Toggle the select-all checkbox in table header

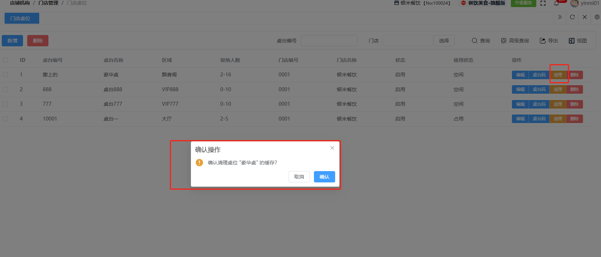coord(5,60)
